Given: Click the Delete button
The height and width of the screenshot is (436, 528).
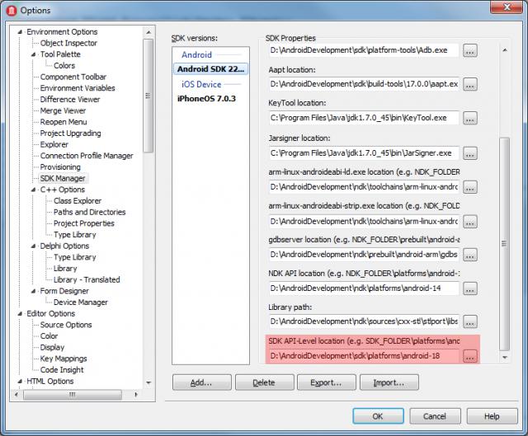Looking at the screenshot, I should [264, 382].
